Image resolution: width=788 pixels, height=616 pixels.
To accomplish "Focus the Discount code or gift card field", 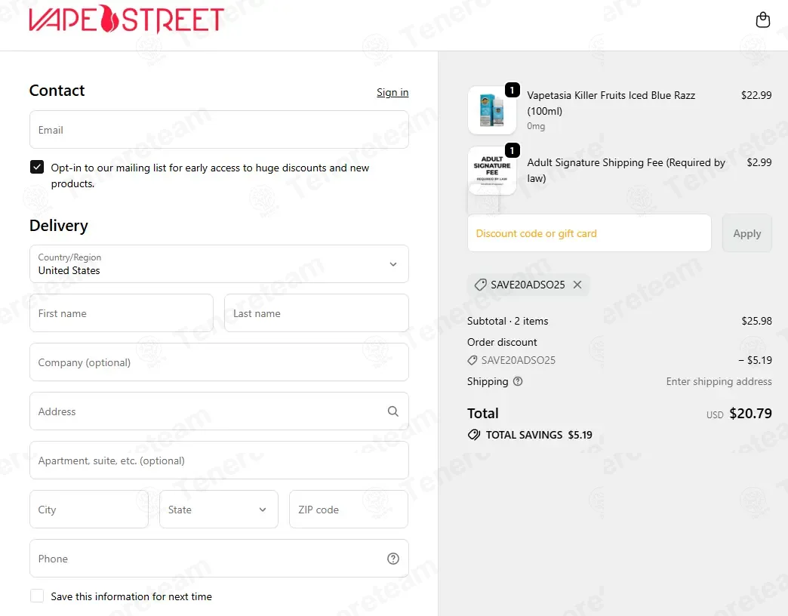I will (589, 233).
